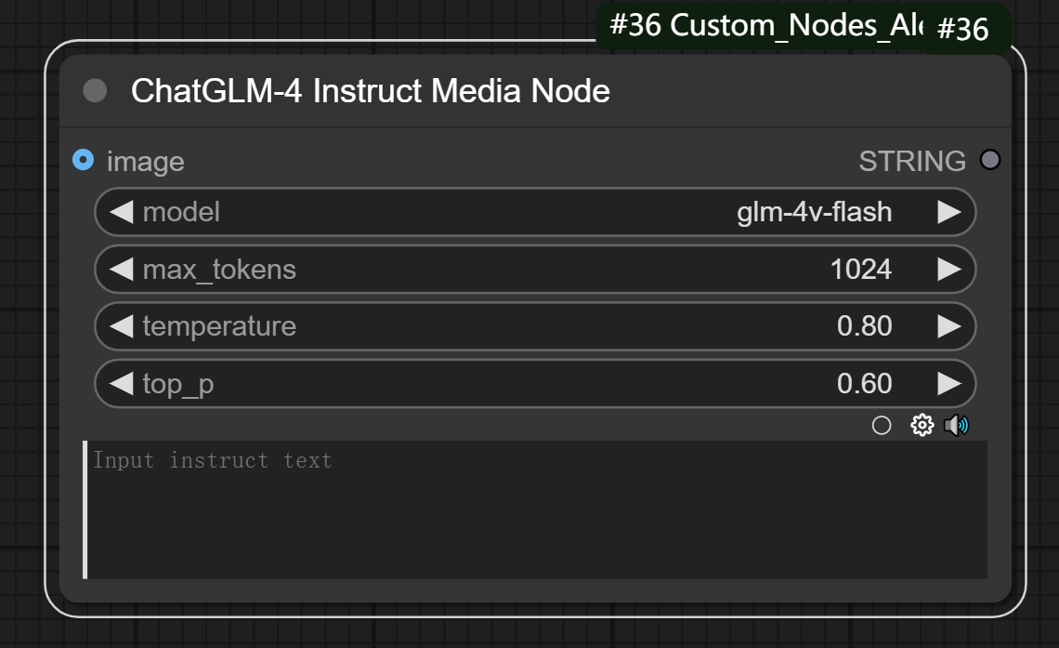Image resolution: width=1059 pixels, height=648 pixels.
Task: Click the STRING output socket
Action: coord(990,160)
